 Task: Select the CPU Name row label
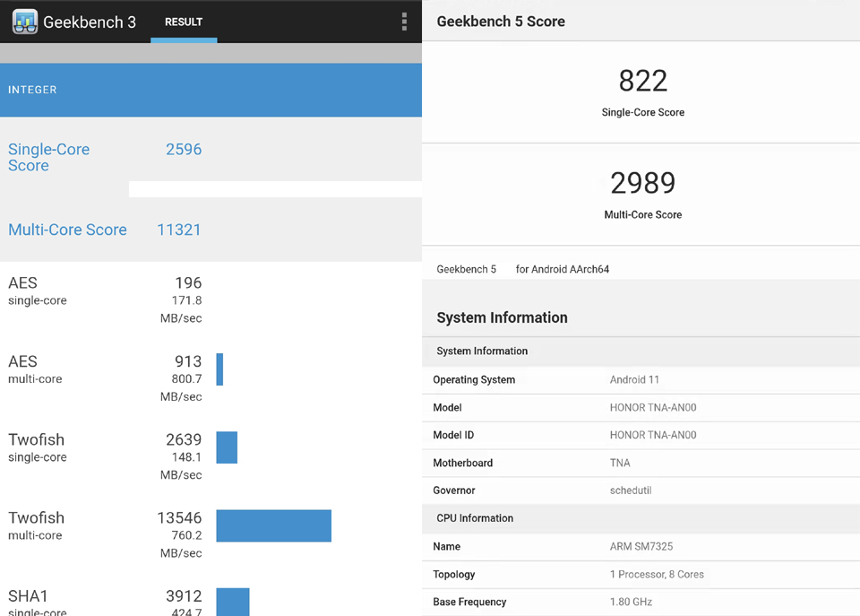click(x=446, y=547)
